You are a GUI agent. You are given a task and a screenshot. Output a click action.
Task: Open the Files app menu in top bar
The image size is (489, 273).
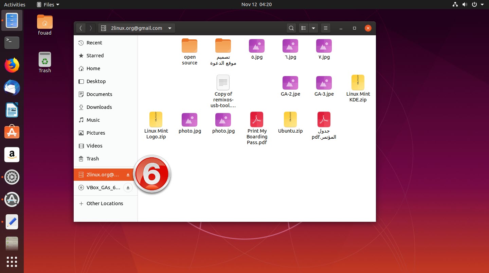tap(48, 4)
